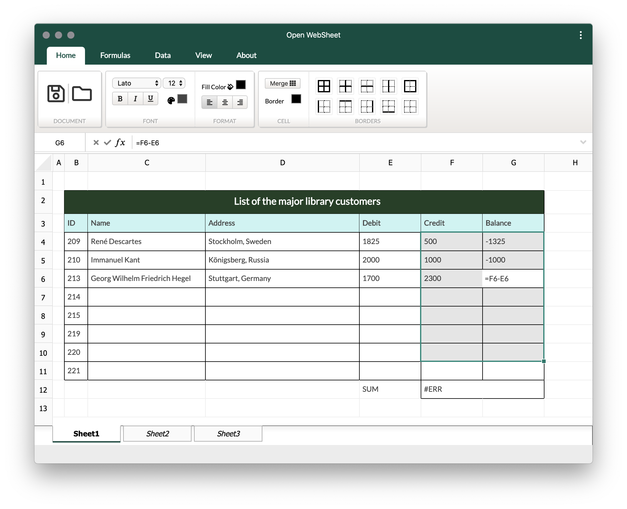This screenshot has width=627, height=509.
Task: Open the Lato font dropdown
Action: (x=136, y=83)
